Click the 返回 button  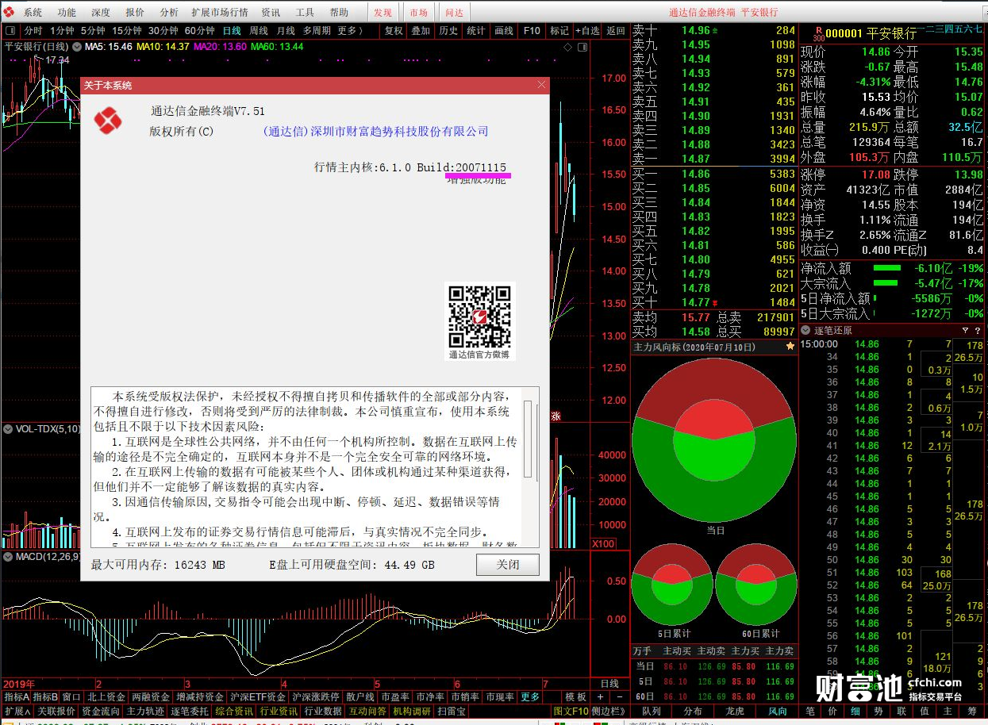coord(616,31)
